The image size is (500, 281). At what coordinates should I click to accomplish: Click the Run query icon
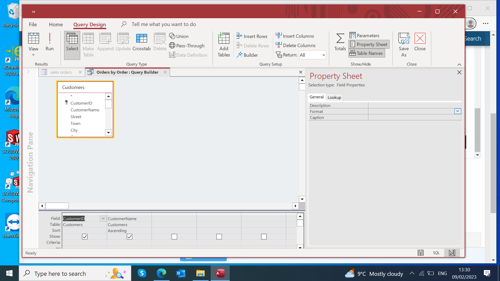[49, 42]
